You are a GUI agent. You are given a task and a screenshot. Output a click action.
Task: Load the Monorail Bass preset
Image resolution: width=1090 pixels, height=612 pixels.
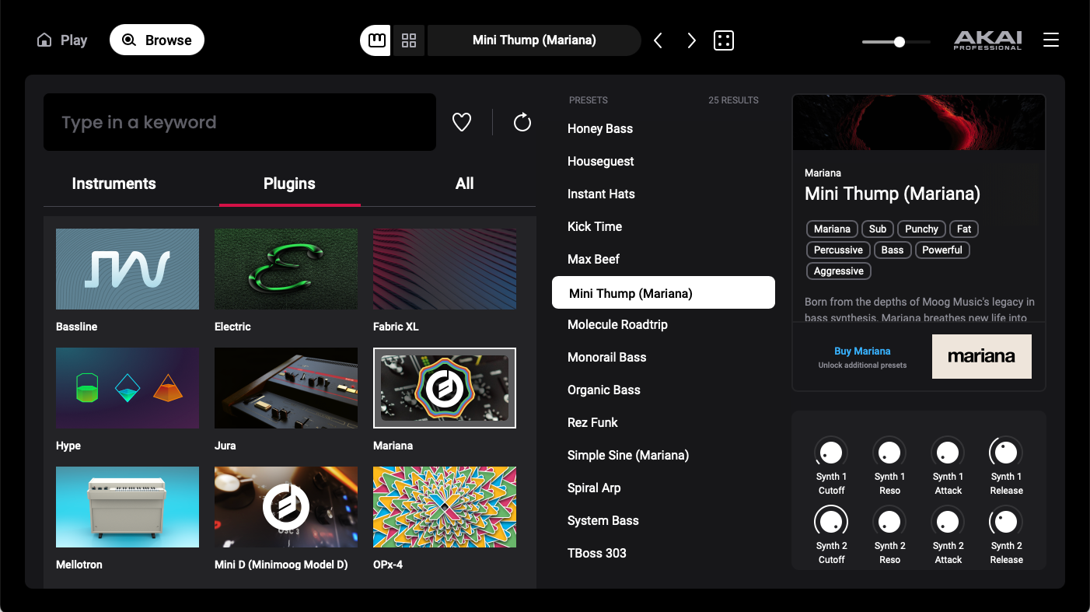pos(607,357)
